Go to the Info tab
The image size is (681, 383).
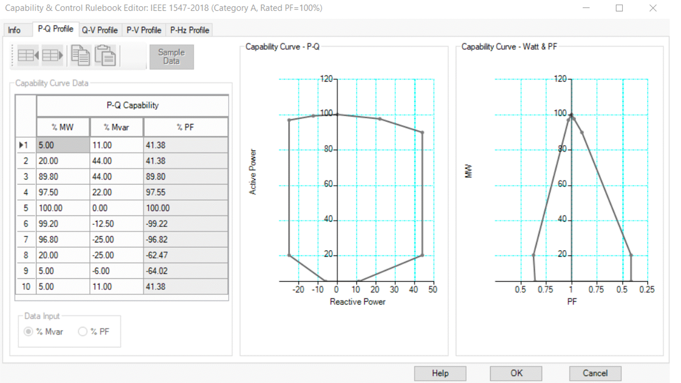pyautogui.click(x=14, y=30)
